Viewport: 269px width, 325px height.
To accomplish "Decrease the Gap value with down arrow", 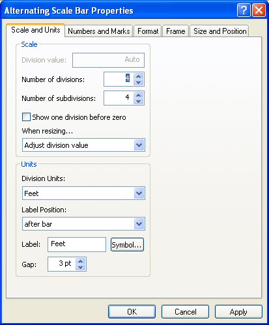I will click(81, 267).
